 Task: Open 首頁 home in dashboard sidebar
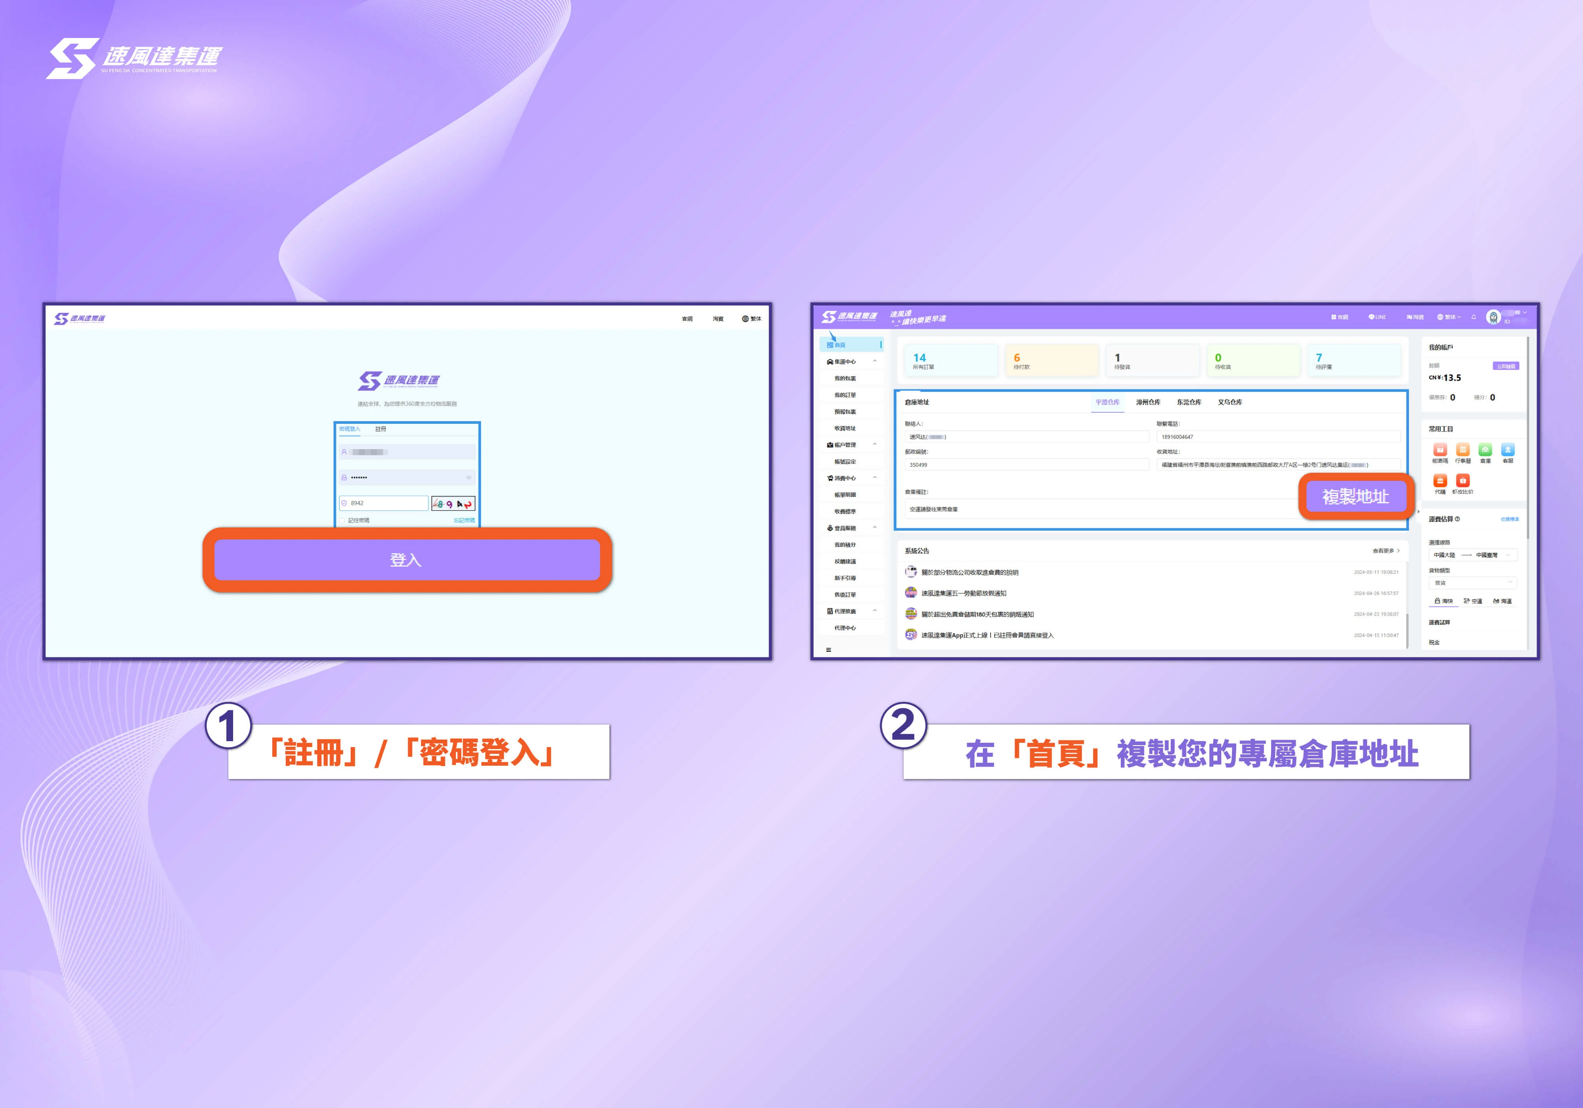pos(852,345)
